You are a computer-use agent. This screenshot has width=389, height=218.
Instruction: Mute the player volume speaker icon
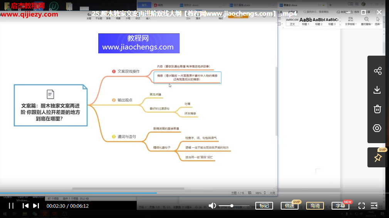click(x=212, y=206)
